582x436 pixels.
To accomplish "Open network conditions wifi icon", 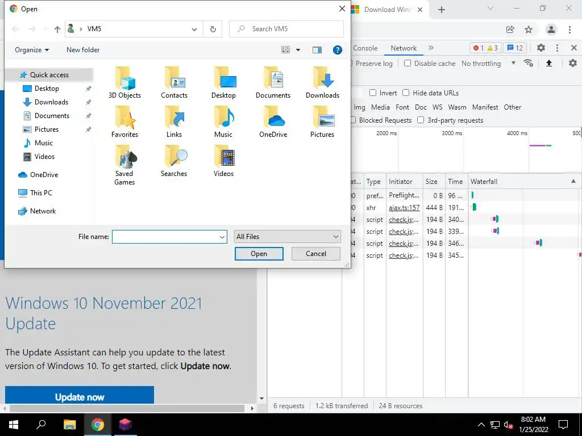I will tap(529, 64).
